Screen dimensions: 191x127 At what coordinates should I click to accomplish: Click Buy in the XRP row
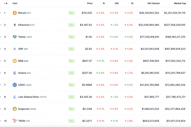[x=71, y=49]
